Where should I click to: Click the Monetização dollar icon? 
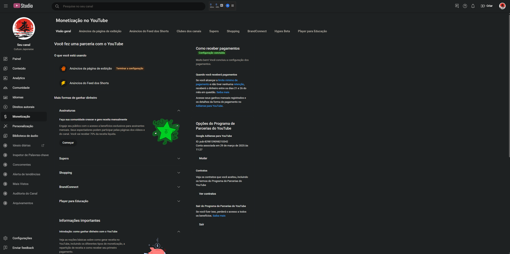(5, 116)
